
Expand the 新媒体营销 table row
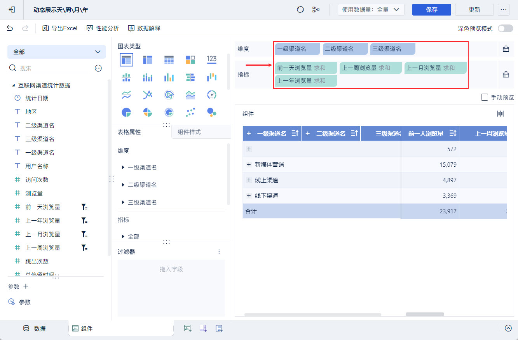click(x=249, y=164)
